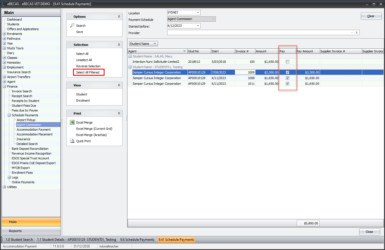Clear Provider field with X icon
Screen dimensions: 385x250
tap(357, 33)
